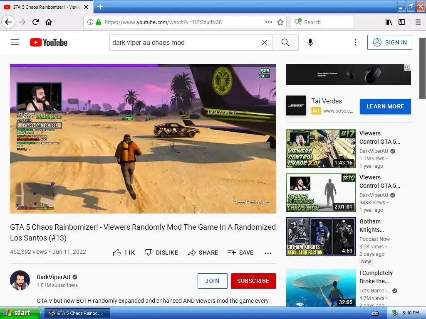
Task: Open the DarkViperAU channel name link
Action: click(x=53, y=277)
